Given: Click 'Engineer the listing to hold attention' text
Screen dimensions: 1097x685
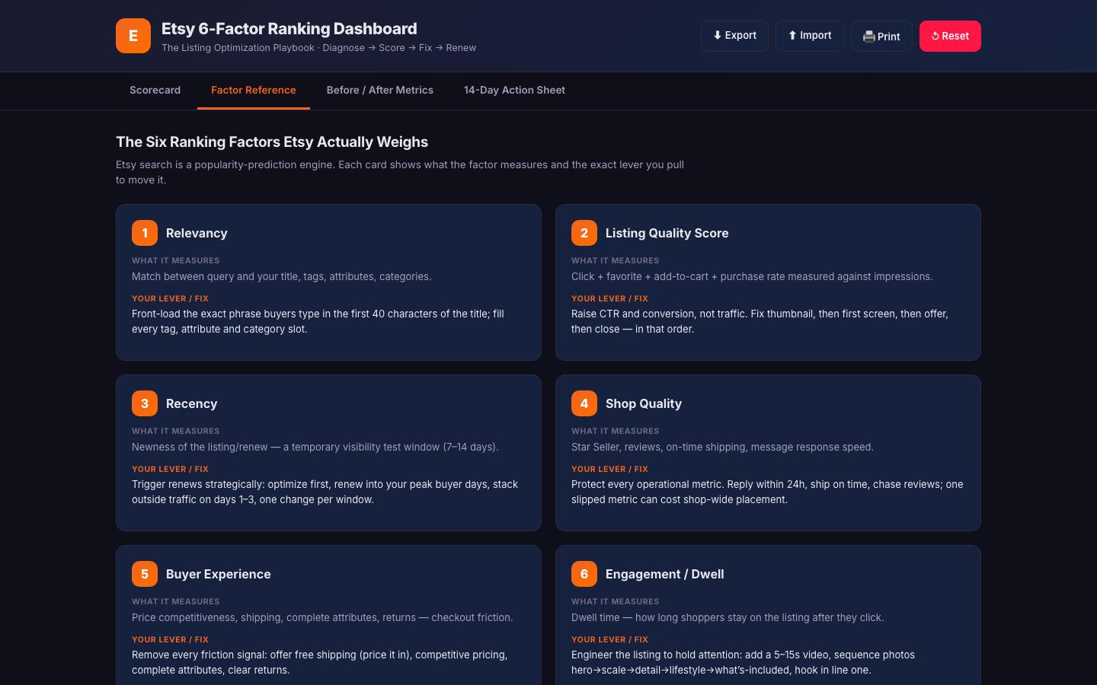Looking at the screenshot, I should click(x=743, y=662).
